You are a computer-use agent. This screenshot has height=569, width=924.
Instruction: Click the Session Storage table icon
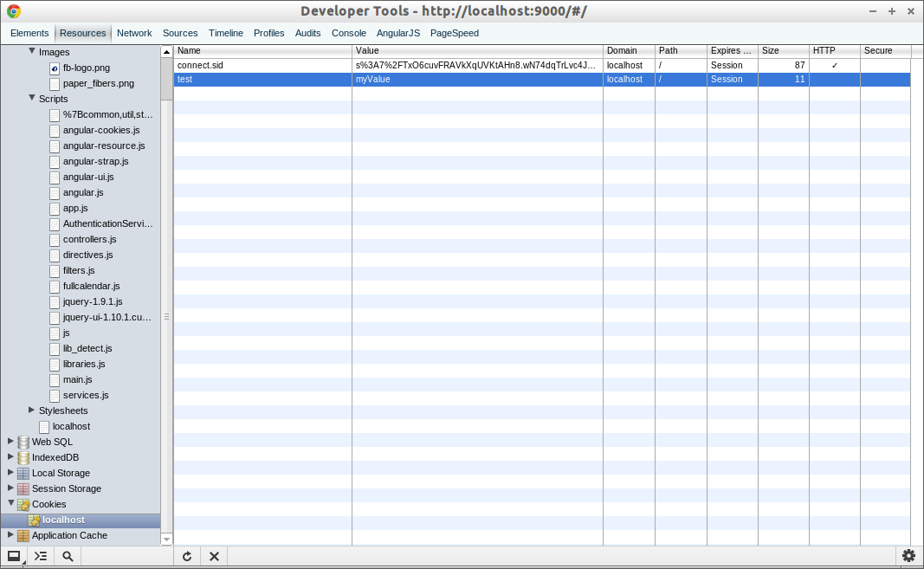coord(23,488)
